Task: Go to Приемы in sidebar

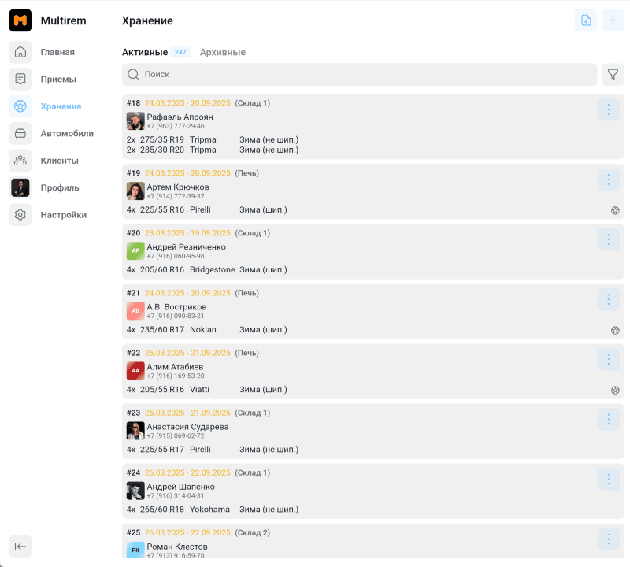Action: pos(57,80)
